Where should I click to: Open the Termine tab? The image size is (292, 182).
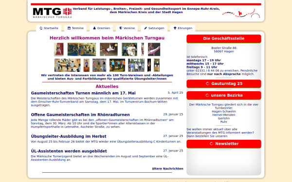[75, 28]
